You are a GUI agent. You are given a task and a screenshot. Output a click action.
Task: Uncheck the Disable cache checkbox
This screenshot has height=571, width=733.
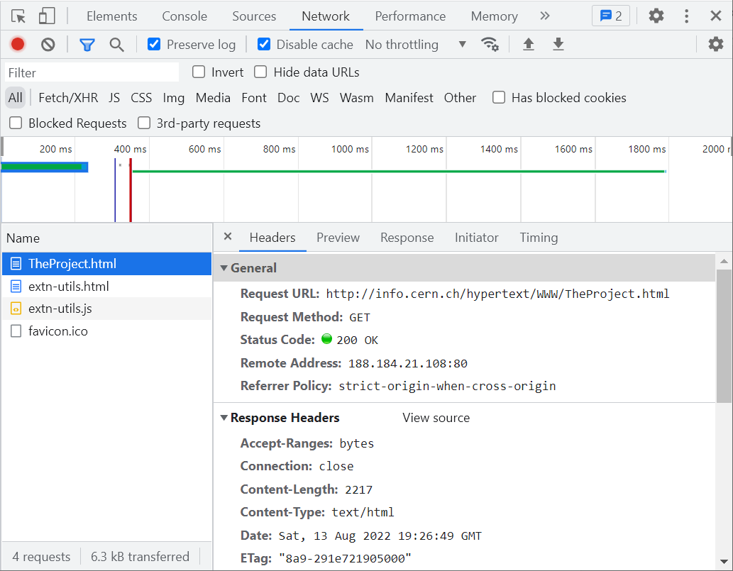click(x=264, y=45)
